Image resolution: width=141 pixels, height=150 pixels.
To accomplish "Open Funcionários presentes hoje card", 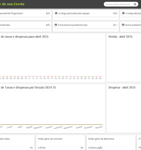I will (86, 27).
